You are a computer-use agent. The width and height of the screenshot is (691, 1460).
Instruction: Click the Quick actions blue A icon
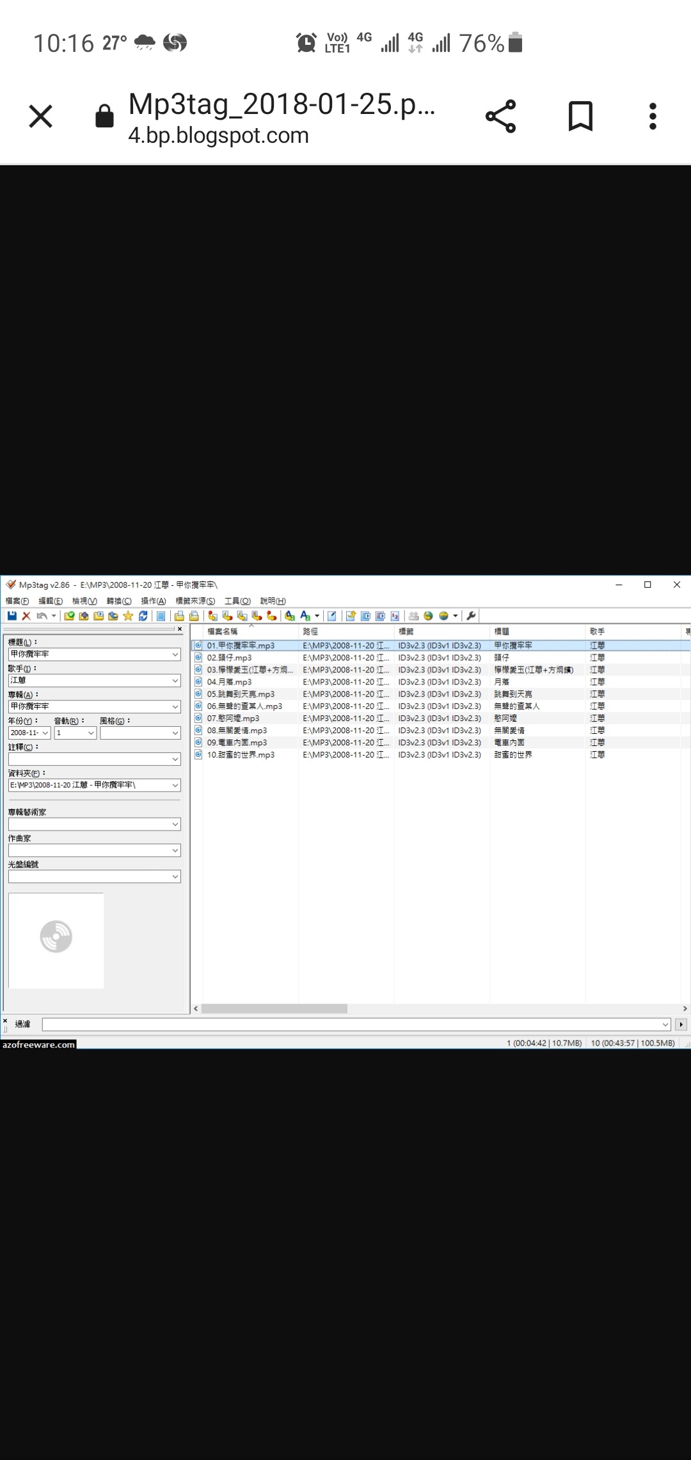pyautogui.click(x=305, y=616)
